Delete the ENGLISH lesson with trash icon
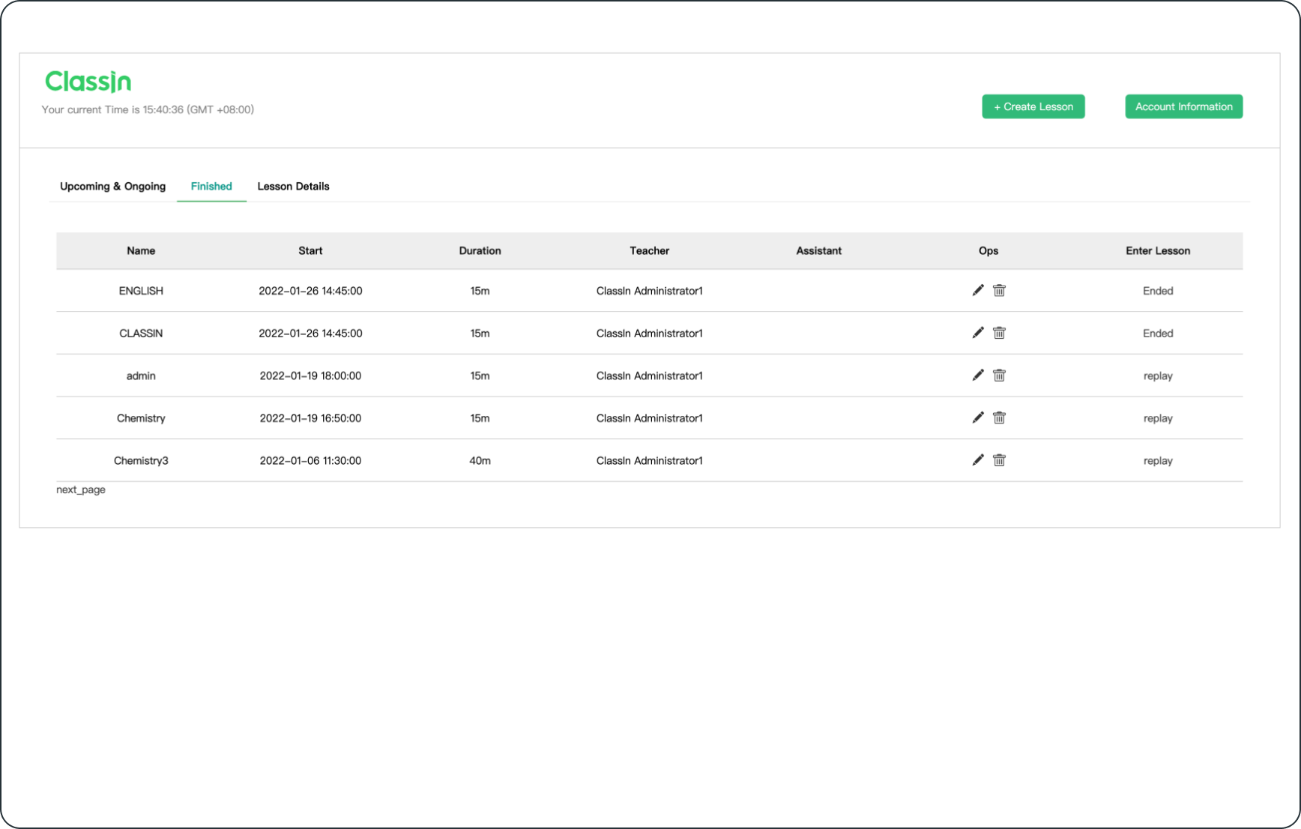The width and height of the screenshot is (1301, 829). coord(999,290)
